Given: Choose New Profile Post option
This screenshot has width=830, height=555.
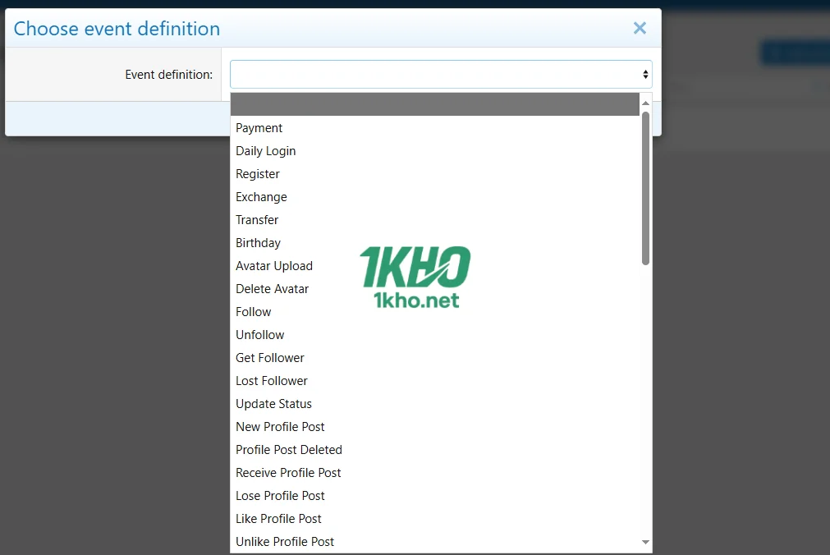Looking at the screenshot, I should click(280, 427).
